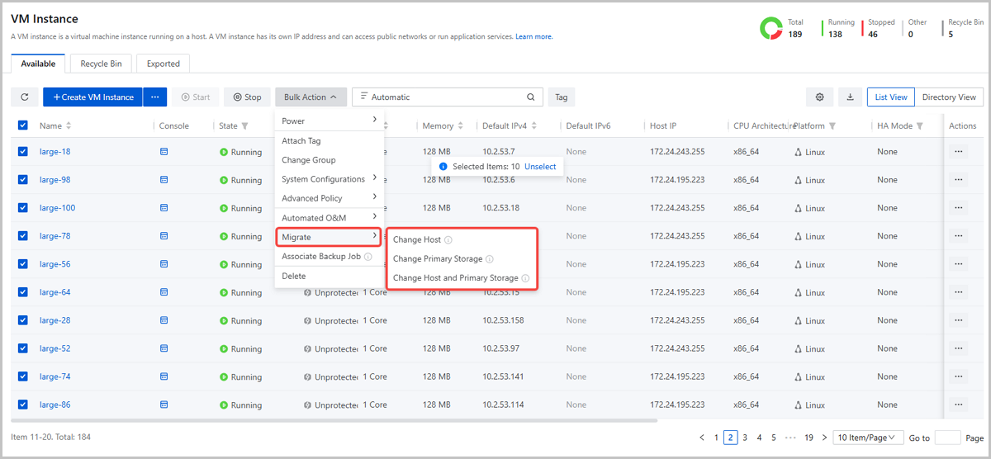Click the refresh icon button
The image size is (991, 459).
click(x=24, y=97)
